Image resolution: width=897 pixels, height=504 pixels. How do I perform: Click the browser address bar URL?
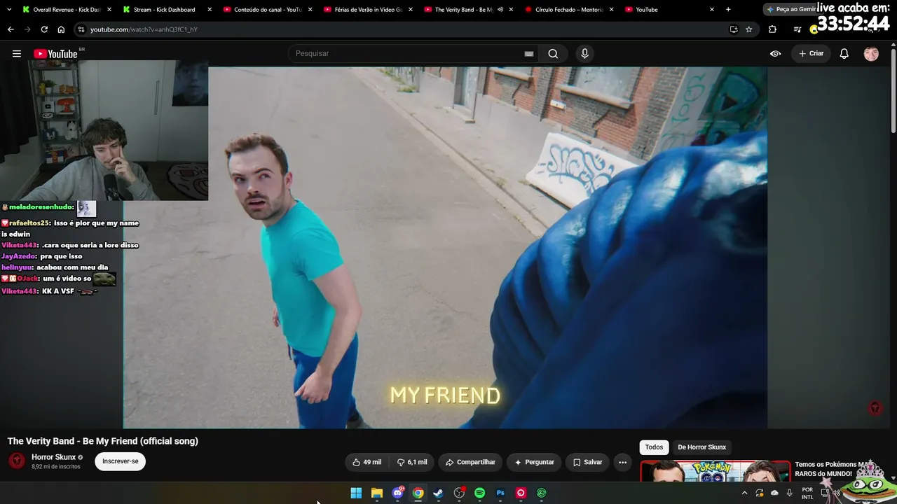144,29
